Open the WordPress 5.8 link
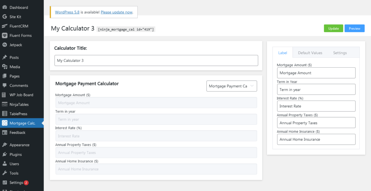371x191 pixels. [x=67, y=12]
